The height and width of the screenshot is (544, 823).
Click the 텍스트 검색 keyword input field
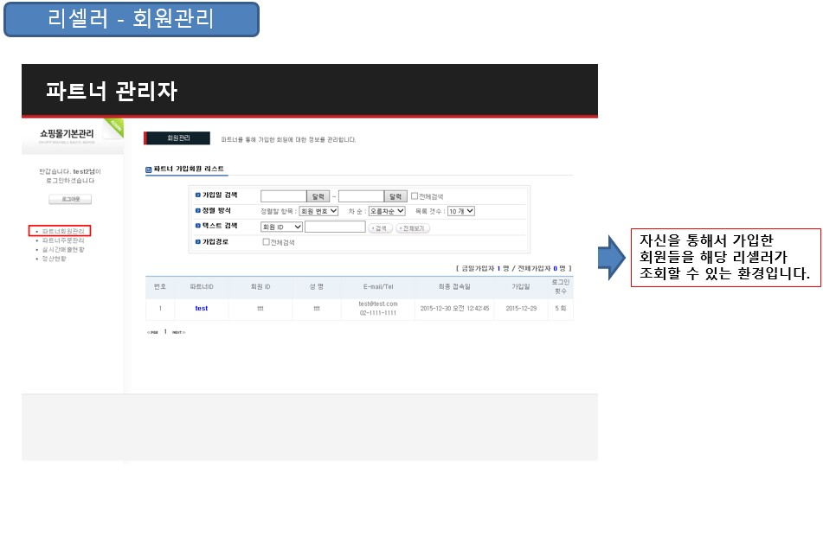click(335, 227)
